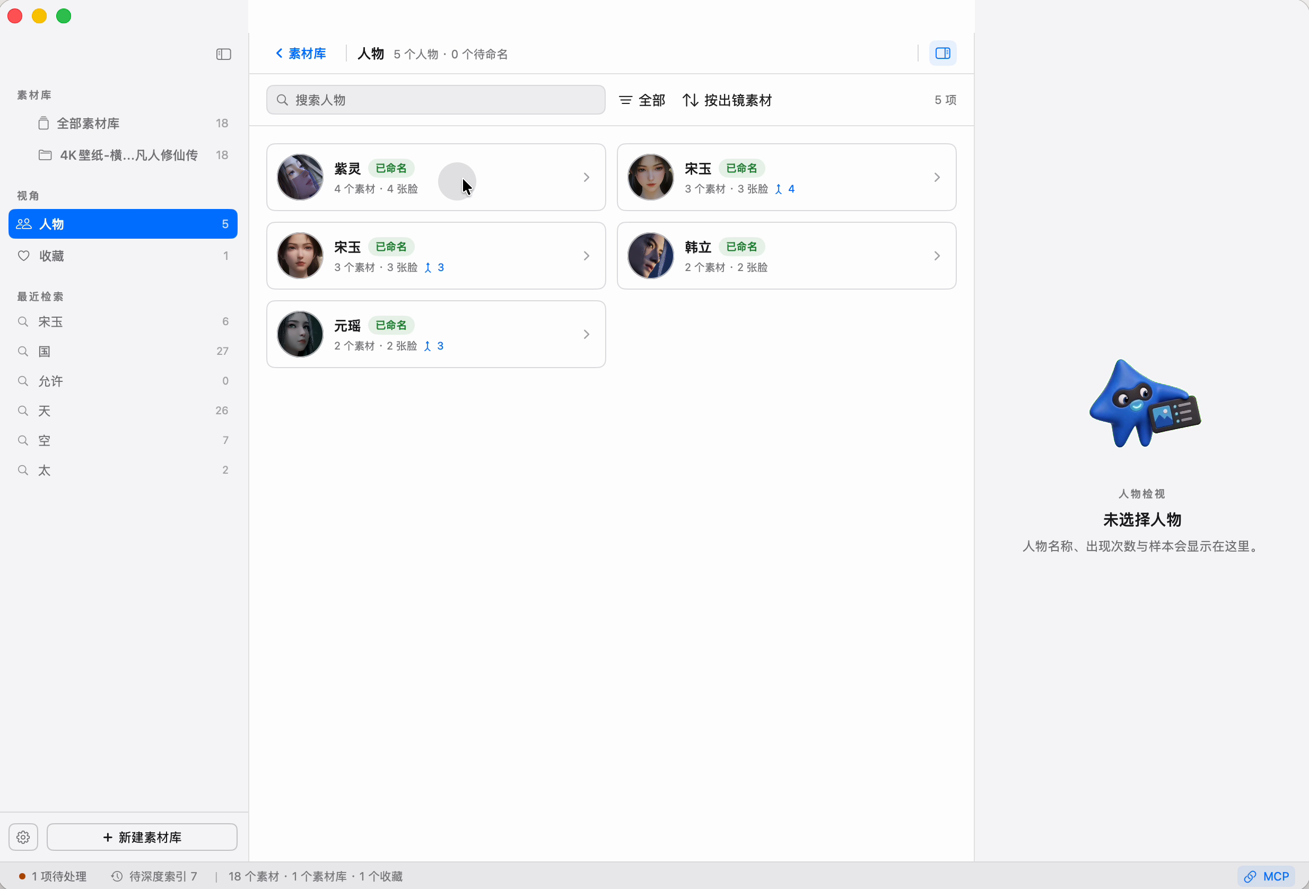
Task: Run recent search 天
Action: [123, 411]
